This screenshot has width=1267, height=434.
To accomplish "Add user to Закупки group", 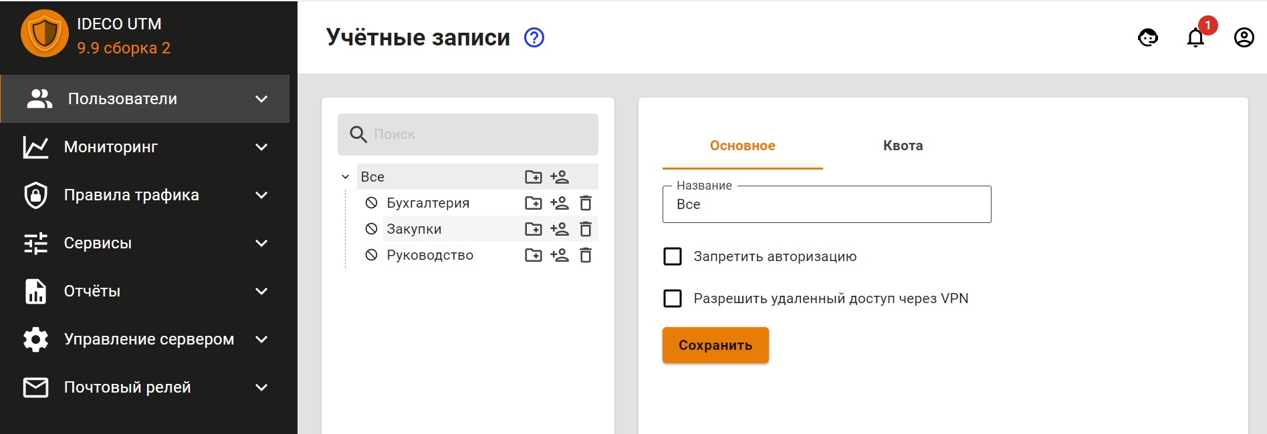I will (x=560, y=229).
